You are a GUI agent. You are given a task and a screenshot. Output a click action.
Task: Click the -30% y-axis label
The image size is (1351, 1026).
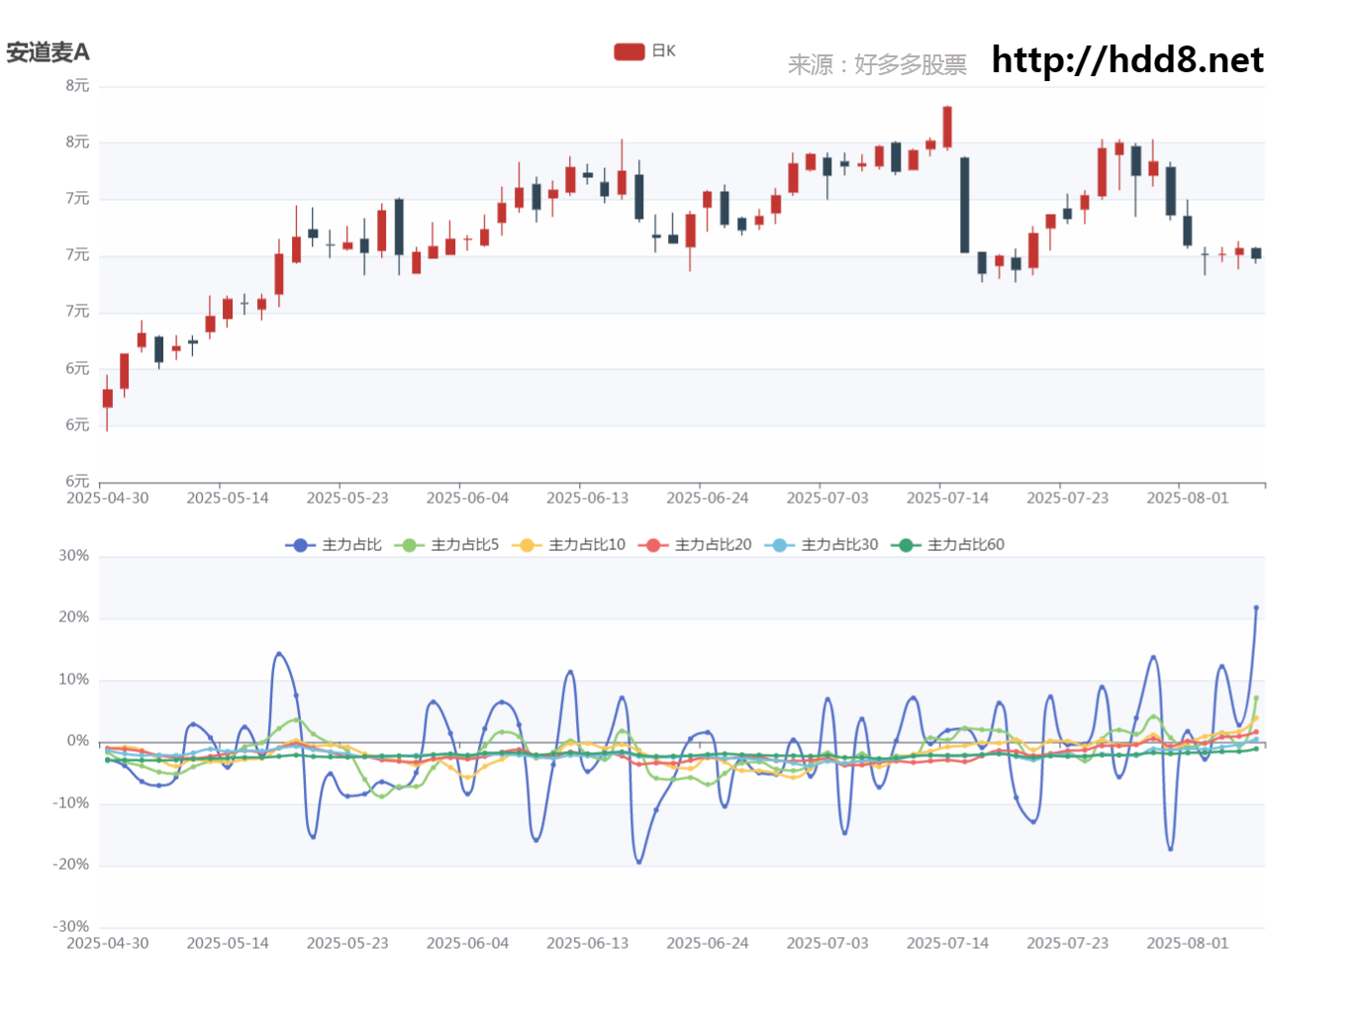point(71,927)
